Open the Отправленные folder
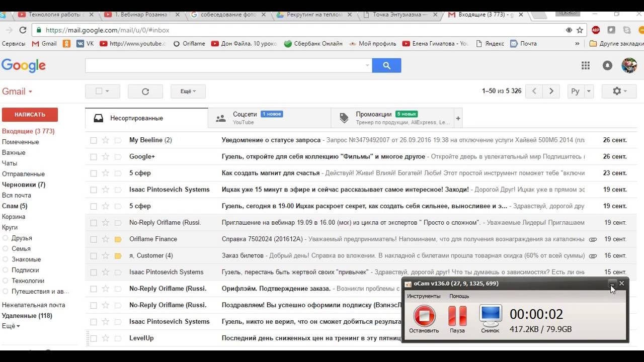 click(x=23, y=174)
